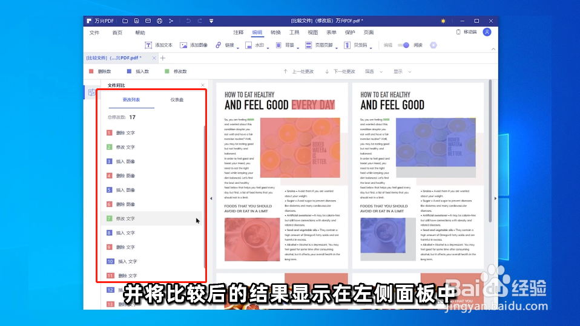Open the 帮助 menu
The height and width of the screenshot is (326, 580).
[x=140, y=33]
